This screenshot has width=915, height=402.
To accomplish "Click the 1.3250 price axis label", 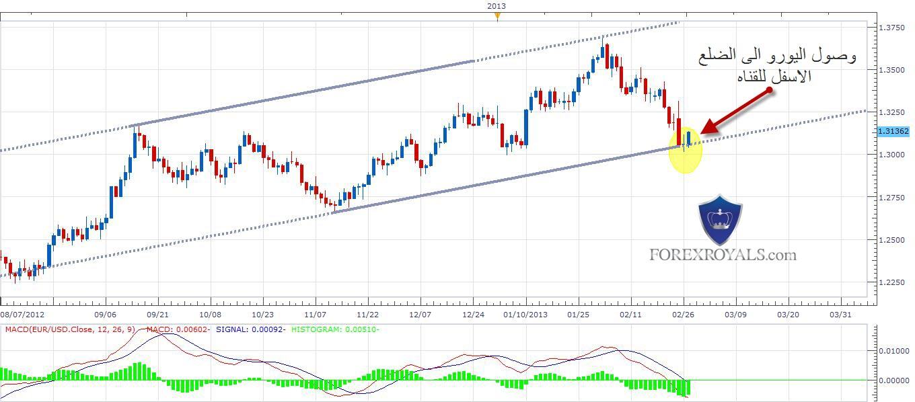I will point(891,112).
